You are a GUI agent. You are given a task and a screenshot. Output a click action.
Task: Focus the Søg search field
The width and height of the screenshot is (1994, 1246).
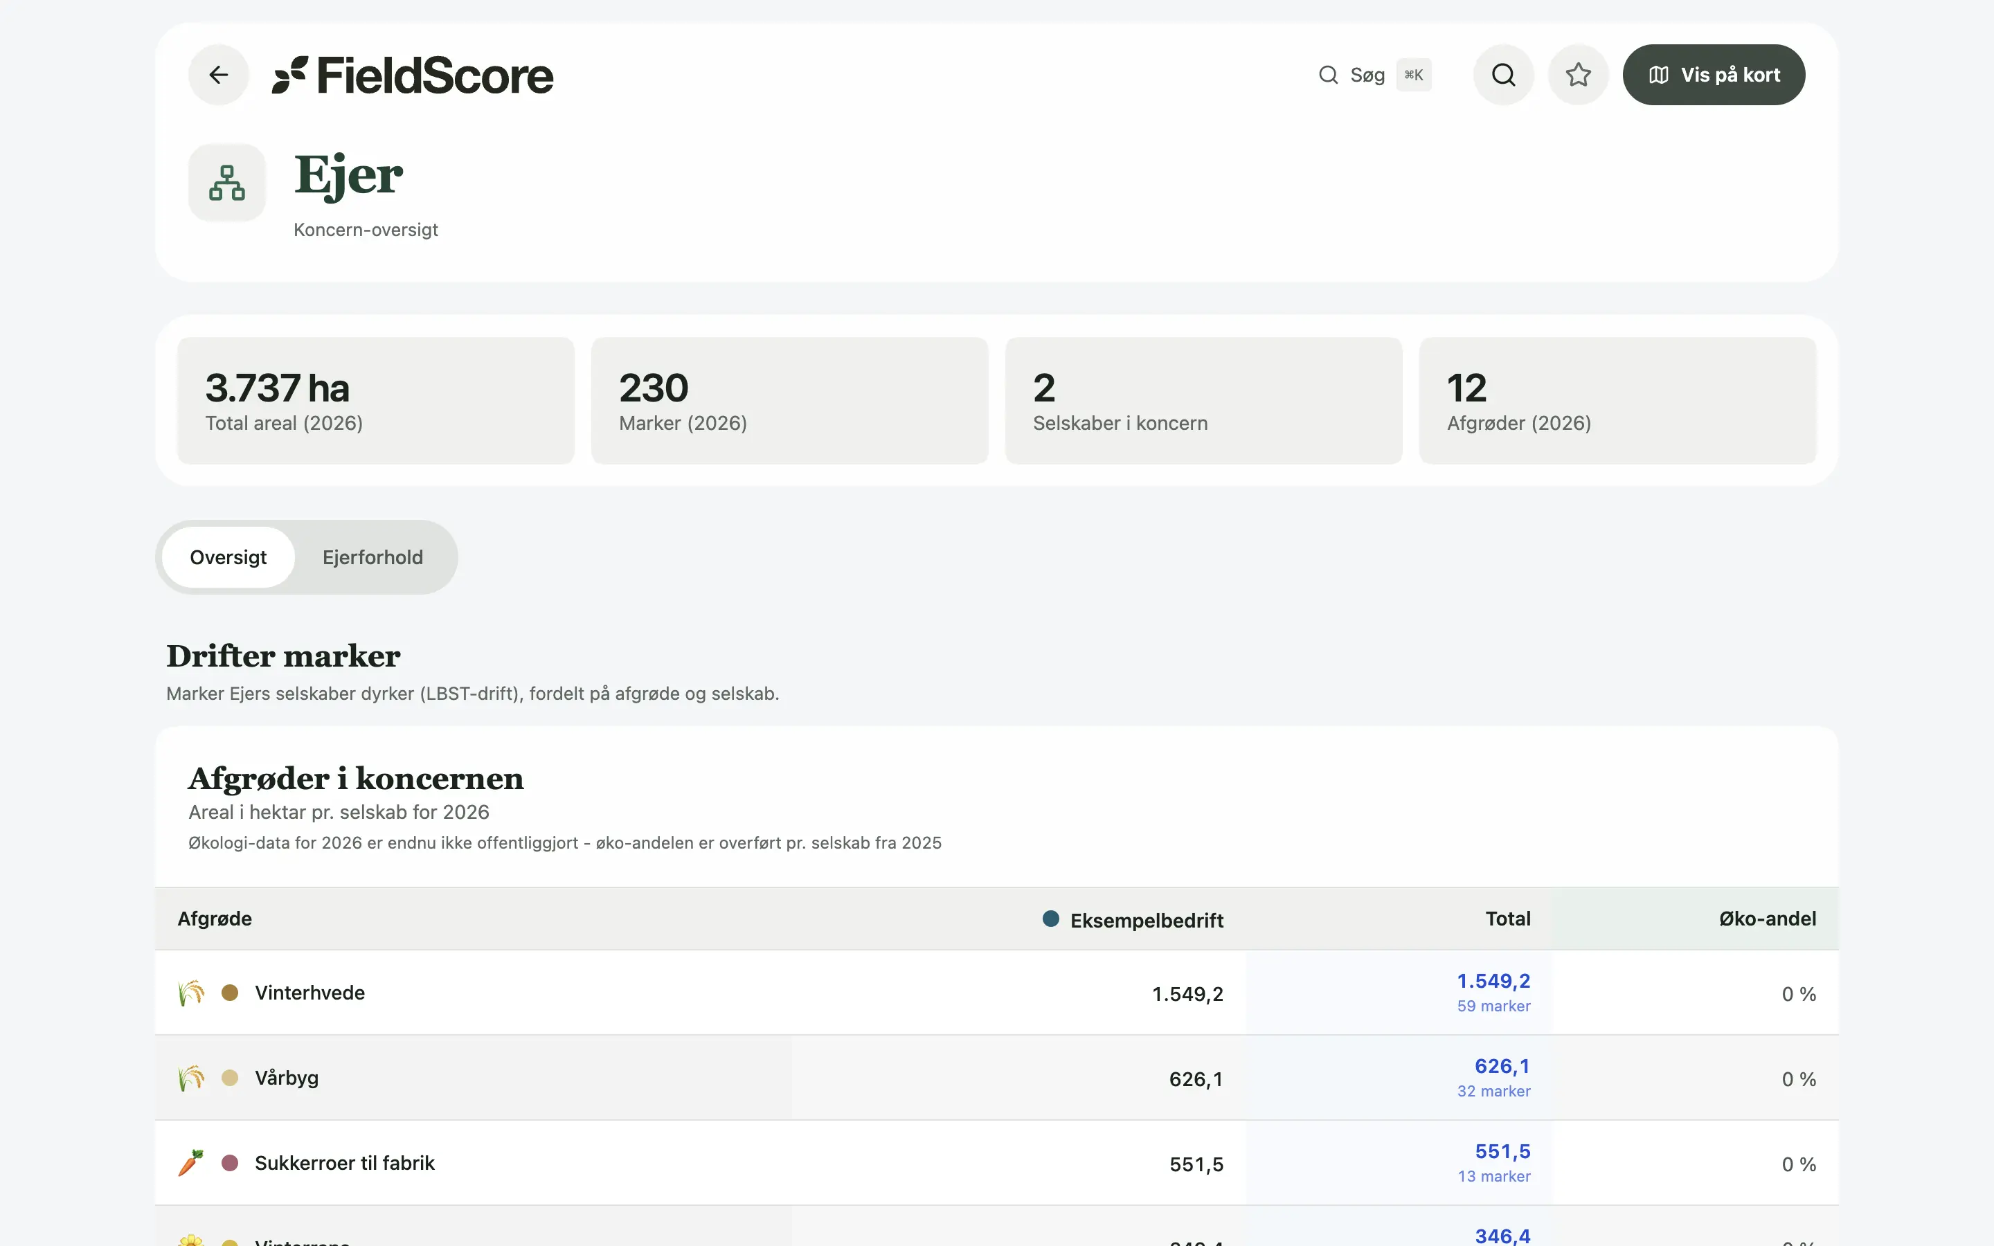pyautogui.click(x=1374, y=75)
